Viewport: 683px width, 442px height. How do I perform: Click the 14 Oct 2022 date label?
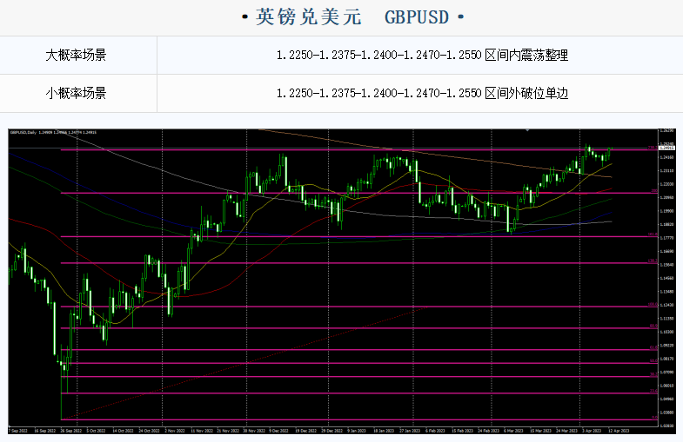(x=124, y=431)
